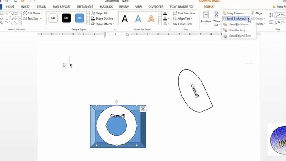Edit the shape height field 3,72 cm
The width and height of the screenshot is (286, 161).
[280, 15]
